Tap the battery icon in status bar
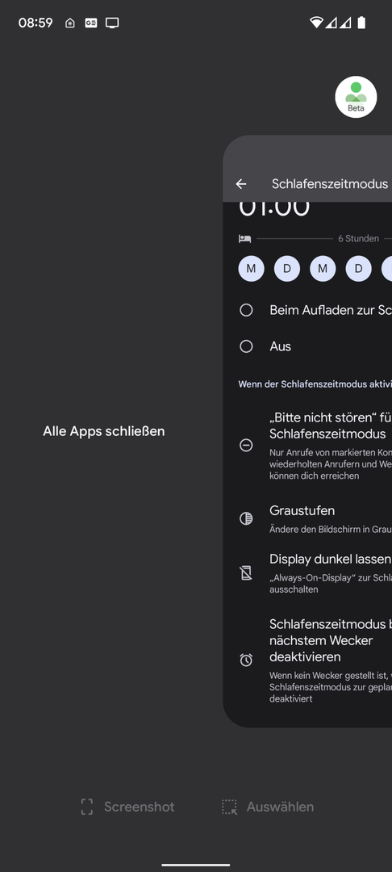The height and width of the screenshot is (872, 392). [361, 23]
